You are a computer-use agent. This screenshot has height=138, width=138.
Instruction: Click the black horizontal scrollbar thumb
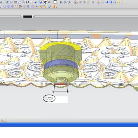click(28, 17)
